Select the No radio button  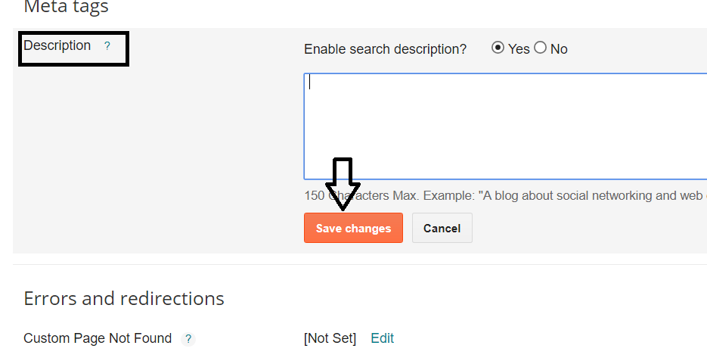coord(540,48)
